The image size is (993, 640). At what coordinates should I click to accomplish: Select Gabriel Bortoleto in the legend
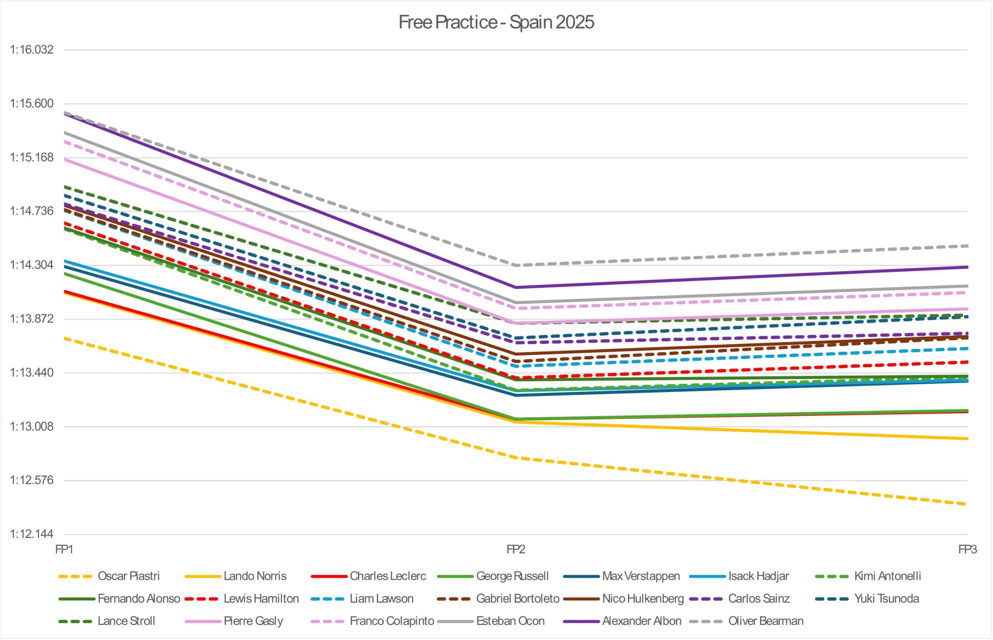[x=517, y=598]
